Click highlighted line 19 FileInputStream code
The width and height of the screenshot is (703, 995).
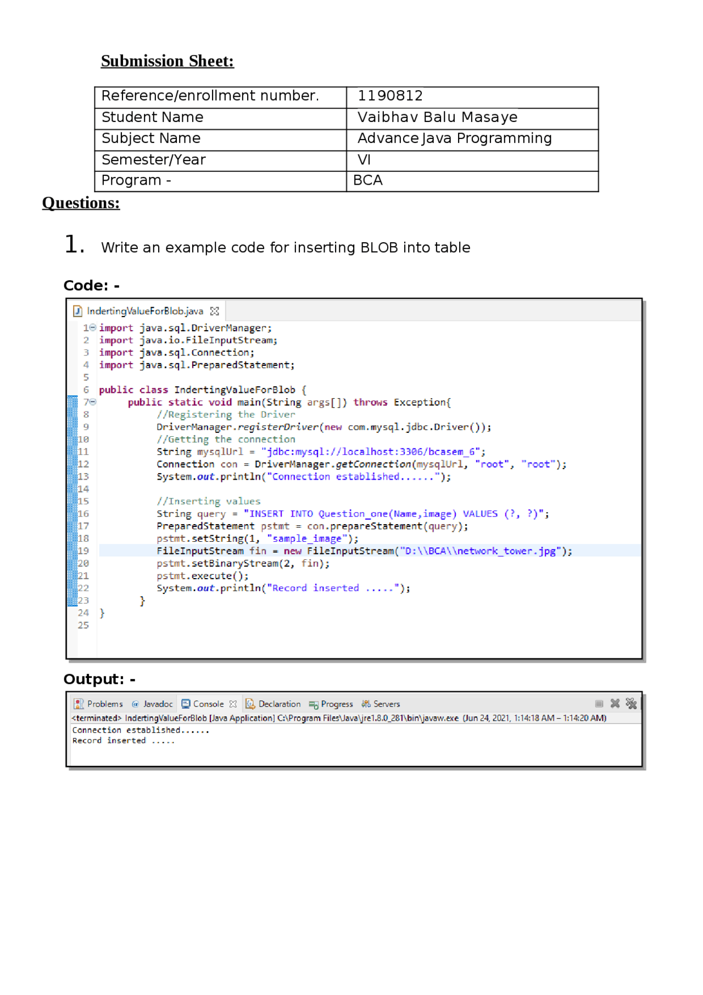point(364,552)
